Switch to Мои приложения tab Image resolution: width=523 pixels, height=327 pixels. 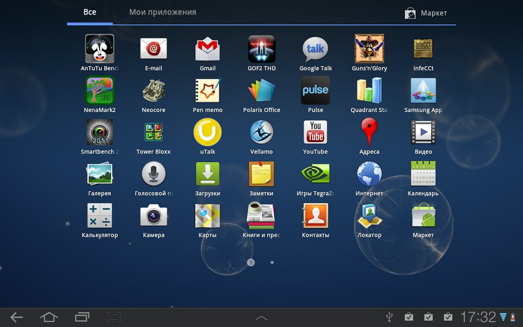coord(163,12)
